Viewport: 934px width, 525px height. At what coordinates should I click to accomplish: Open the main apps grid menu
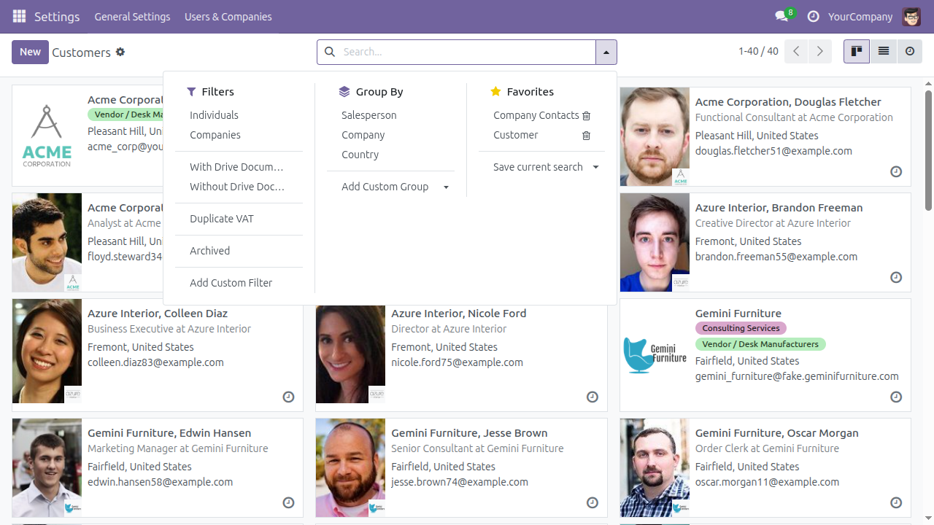pos(19,16)
